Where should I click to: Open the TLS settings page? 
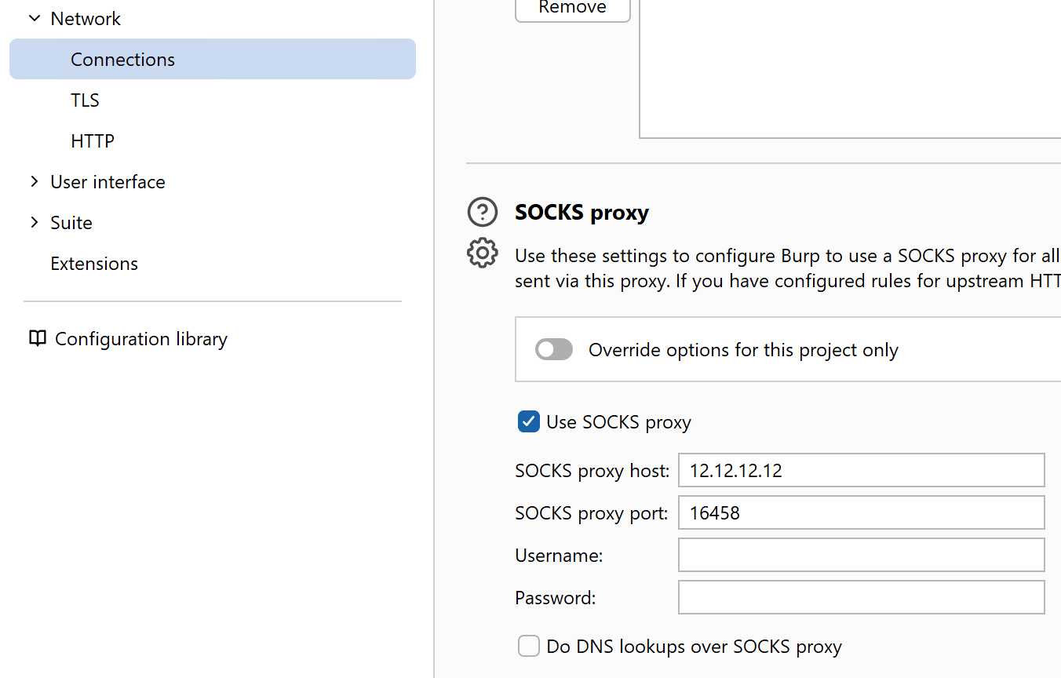[85, 100]
